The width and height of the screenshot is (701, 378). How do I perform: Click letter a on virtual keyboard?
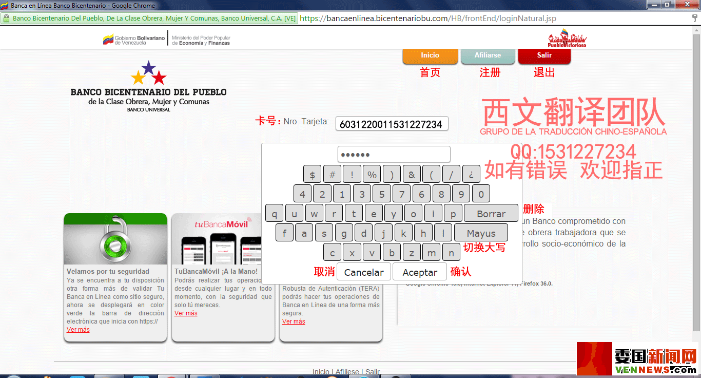coord(304,233)
